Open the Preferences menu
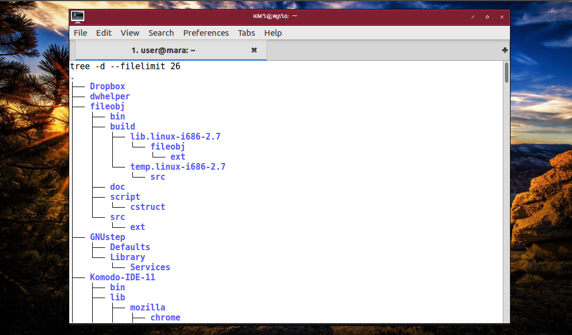Viewport: 572px width, 335px height. (206, 33)
